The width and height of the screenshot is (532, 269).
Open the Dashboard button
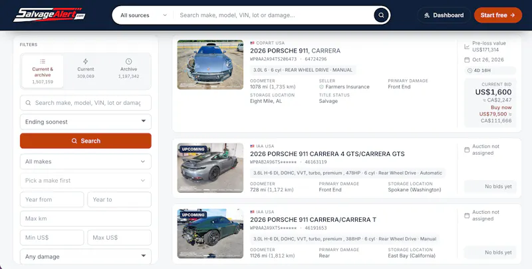click(x=444, y=15)
